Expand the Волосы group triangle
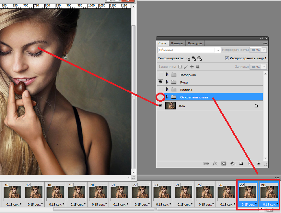 click(167, 89)
